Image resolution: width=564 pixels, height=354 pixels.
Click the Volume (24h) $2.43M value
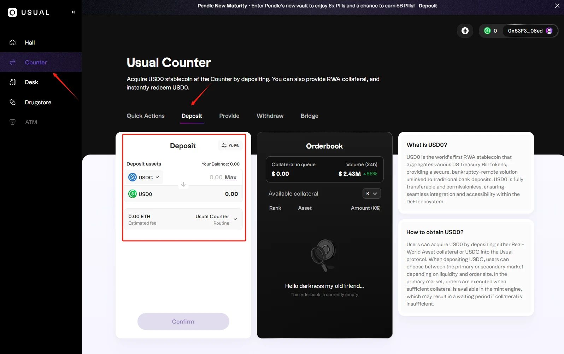tap(349, 174)
